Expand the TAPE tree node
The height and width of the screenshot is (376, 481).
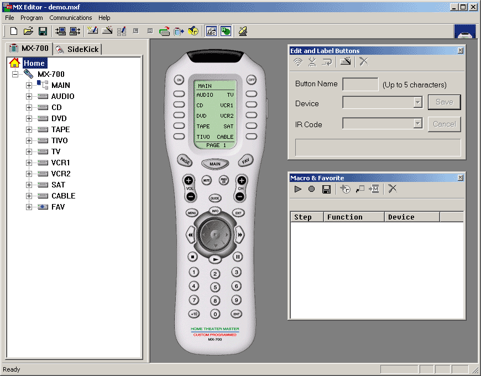pos(29,129)
